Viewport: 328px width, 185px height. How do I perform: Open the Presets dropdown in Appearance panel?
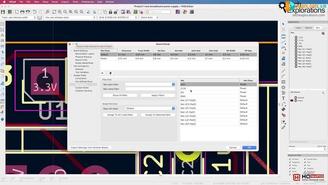coord(307,149)
